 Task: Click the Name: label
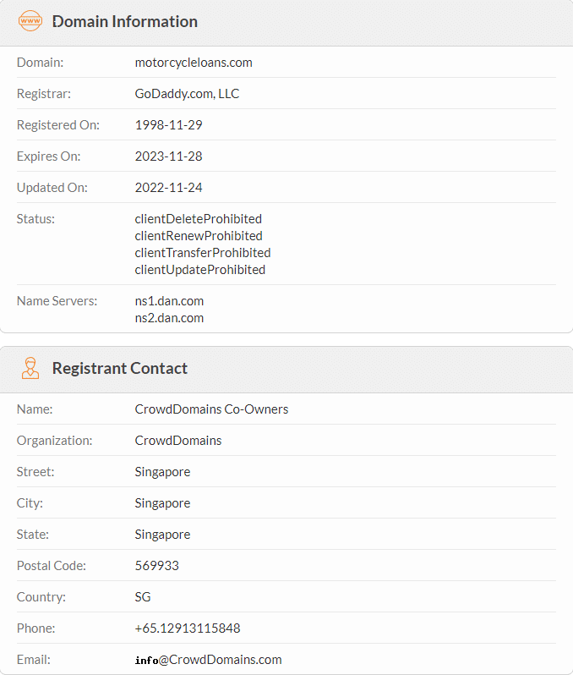click(35, 409)
